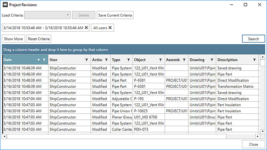Click the Show More button
The height and width of the screenshot is (150, 267).
point(13,39)
